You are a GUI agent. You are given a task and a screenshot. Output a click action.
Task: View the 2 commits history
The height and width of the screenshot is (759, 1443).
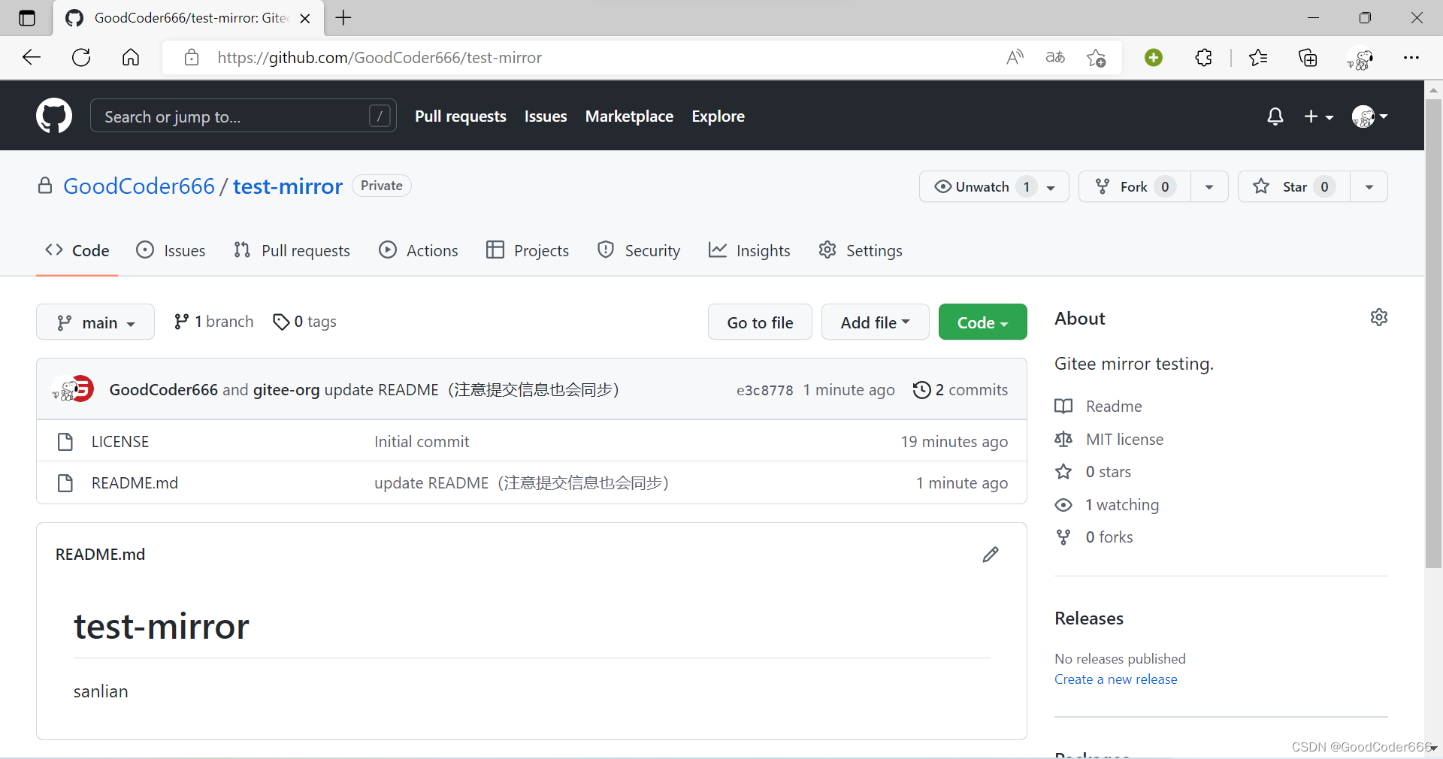click(960, 390)
